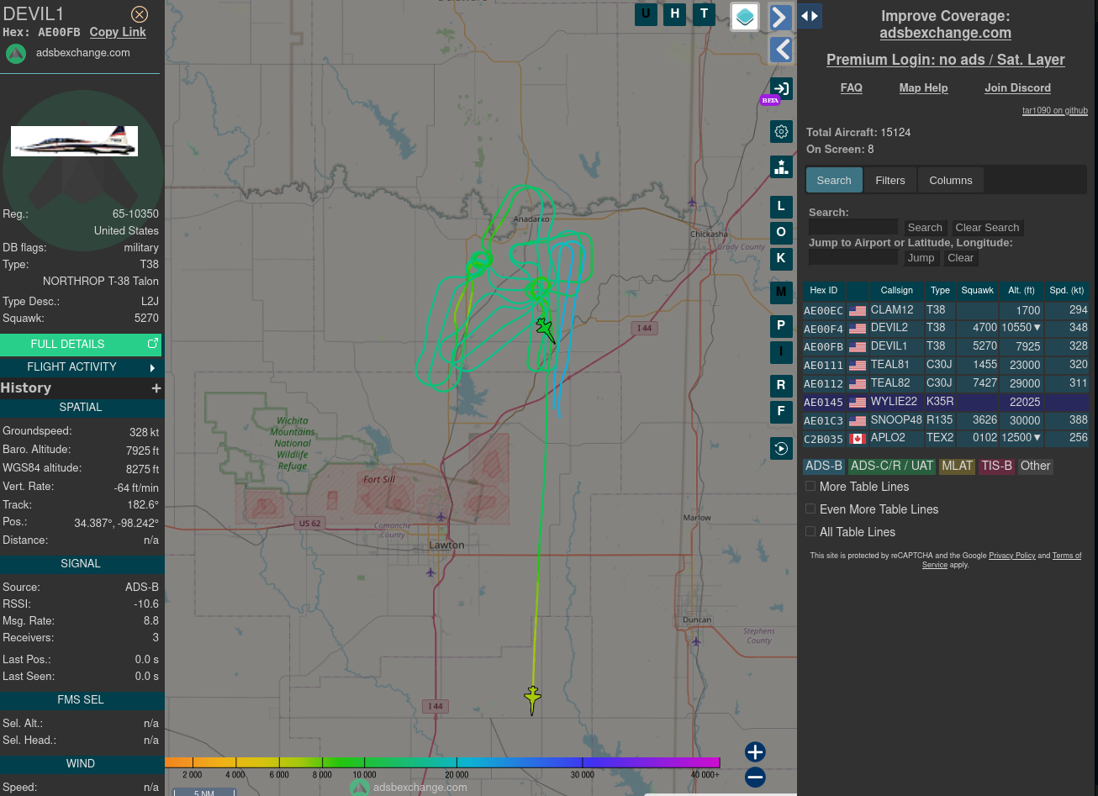Close the DEVIL1 aircraft info panel
The image size is (1098, 796).
pyautogui.click(x=140, y=14)
